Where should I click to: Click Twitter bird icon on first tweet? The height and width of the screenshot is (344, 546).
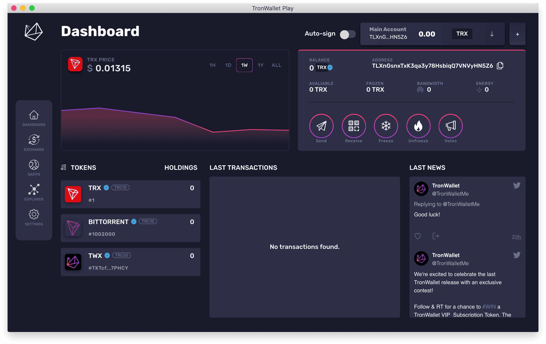pyautogui.click(x=516, y=186)
